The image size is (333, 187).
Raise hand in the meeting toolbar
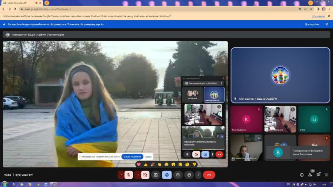click(189, 175)
